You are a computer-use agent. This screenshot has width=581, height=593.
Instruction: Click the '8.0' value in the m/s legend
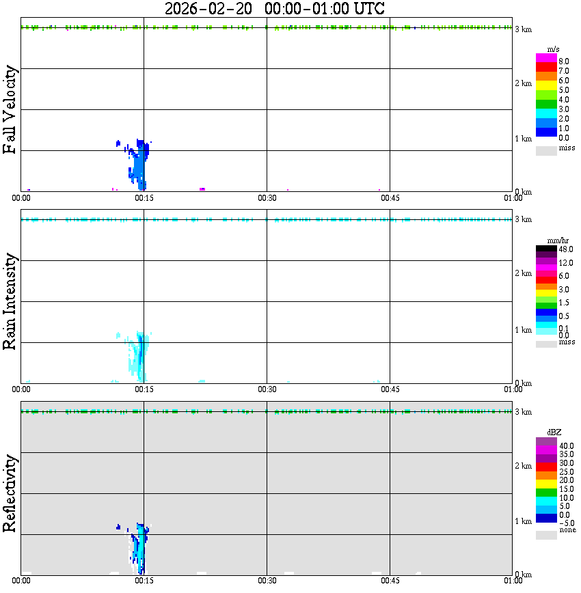[x=564, y=61]
